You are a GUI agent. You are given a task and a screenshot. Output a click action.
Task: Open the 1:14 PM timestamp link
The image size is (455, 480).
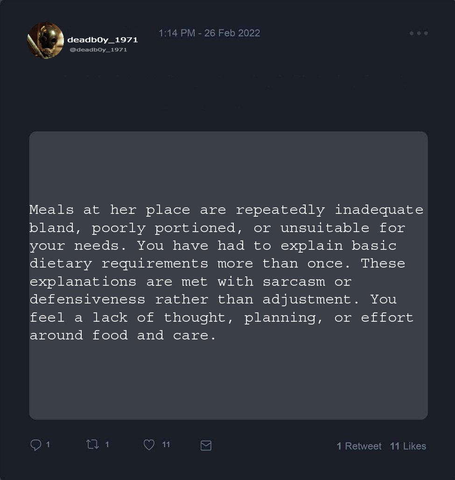click(176, 33)
